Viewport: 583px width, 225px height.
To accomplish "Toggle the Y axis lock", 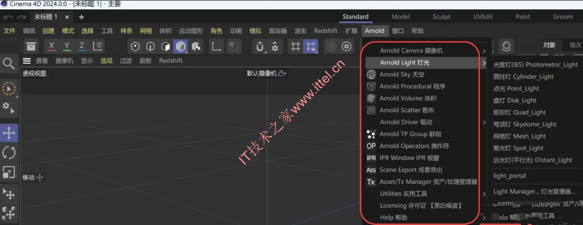I will click(66, 47).
